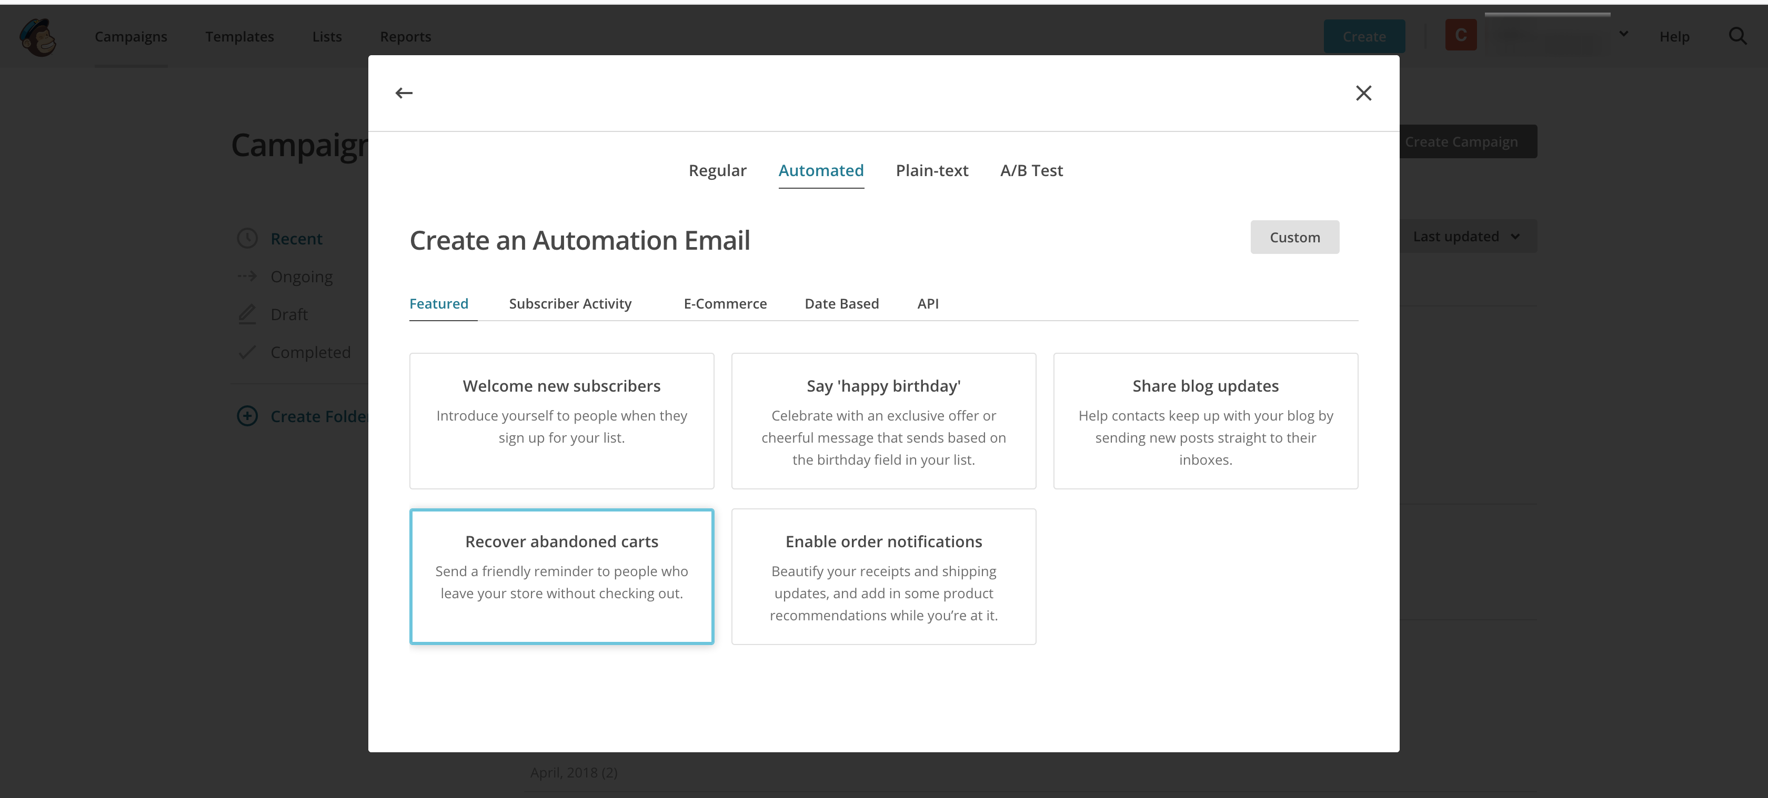
Task: Choose the Say 'happy birthday' card
Action: (883, 421)
